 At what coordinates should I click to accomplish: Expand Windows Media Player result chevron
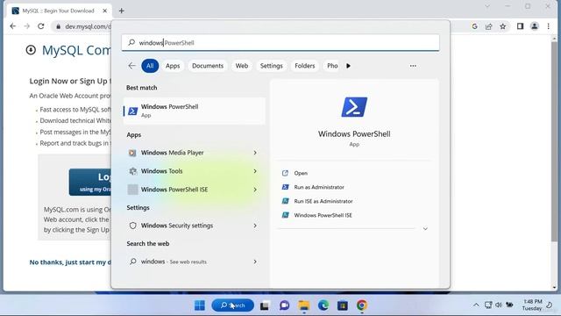click(x=255, y=153)
